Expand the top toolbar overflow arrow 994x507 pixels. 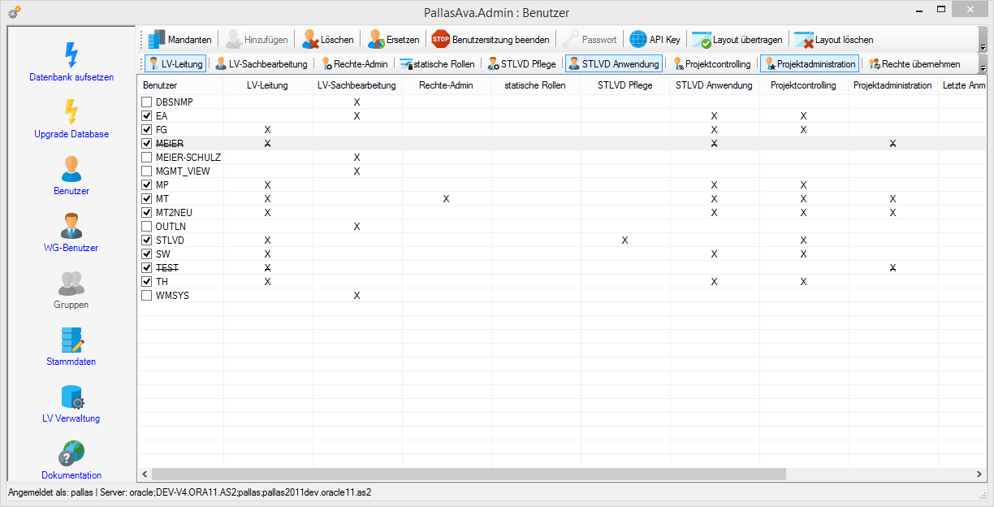(x=983, y=39)
